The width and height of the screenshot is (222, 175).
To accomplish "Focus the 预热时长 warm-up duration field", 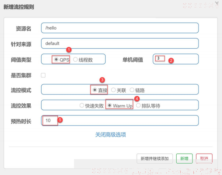I will (x=120, y=120).
